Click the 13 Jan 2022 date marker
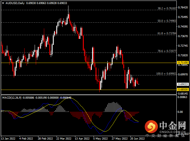Image resolution: width=190 pixels, height=141 pixels. pyautogui.click(x=8, y=139)
